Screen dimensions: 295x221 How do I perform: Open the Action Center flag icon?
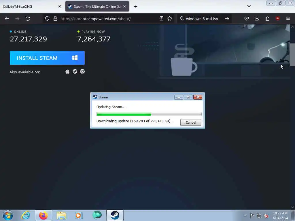pos(252,216)
